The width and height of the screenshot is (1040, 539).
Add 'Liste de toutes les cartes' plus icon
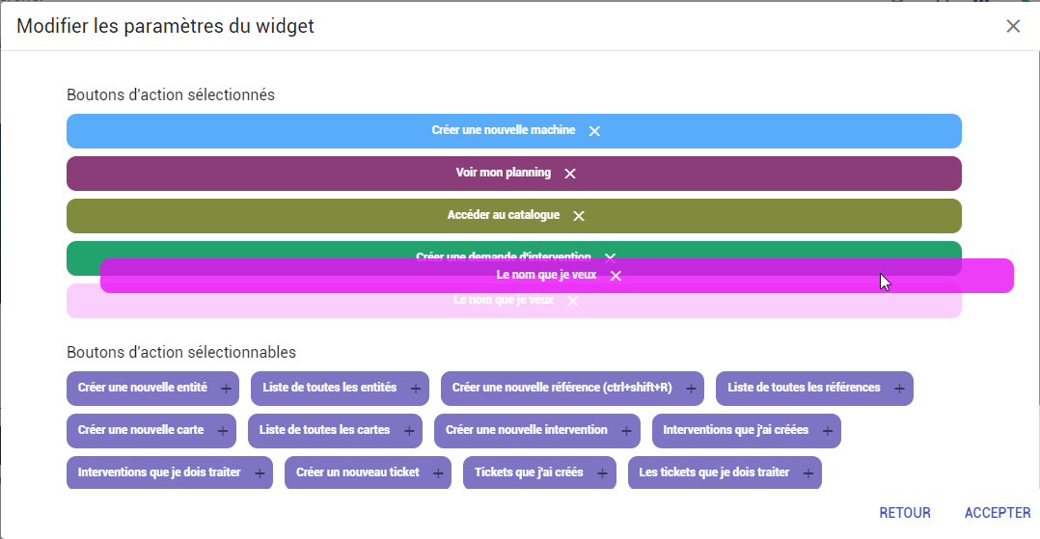point(409,431)
